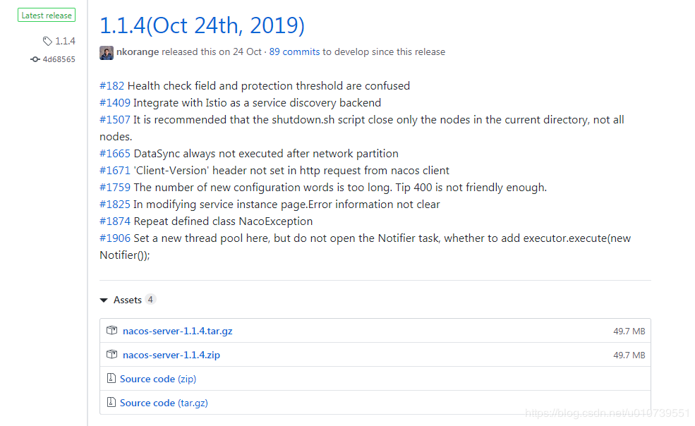
Task: Click the commit icon beside 4d68565
Action: point(35,59)
